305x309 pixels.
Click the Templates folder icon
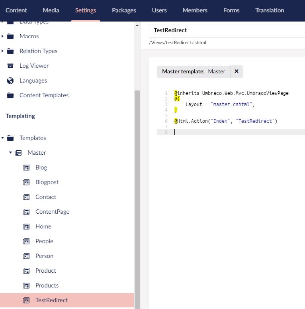(10, 138)
